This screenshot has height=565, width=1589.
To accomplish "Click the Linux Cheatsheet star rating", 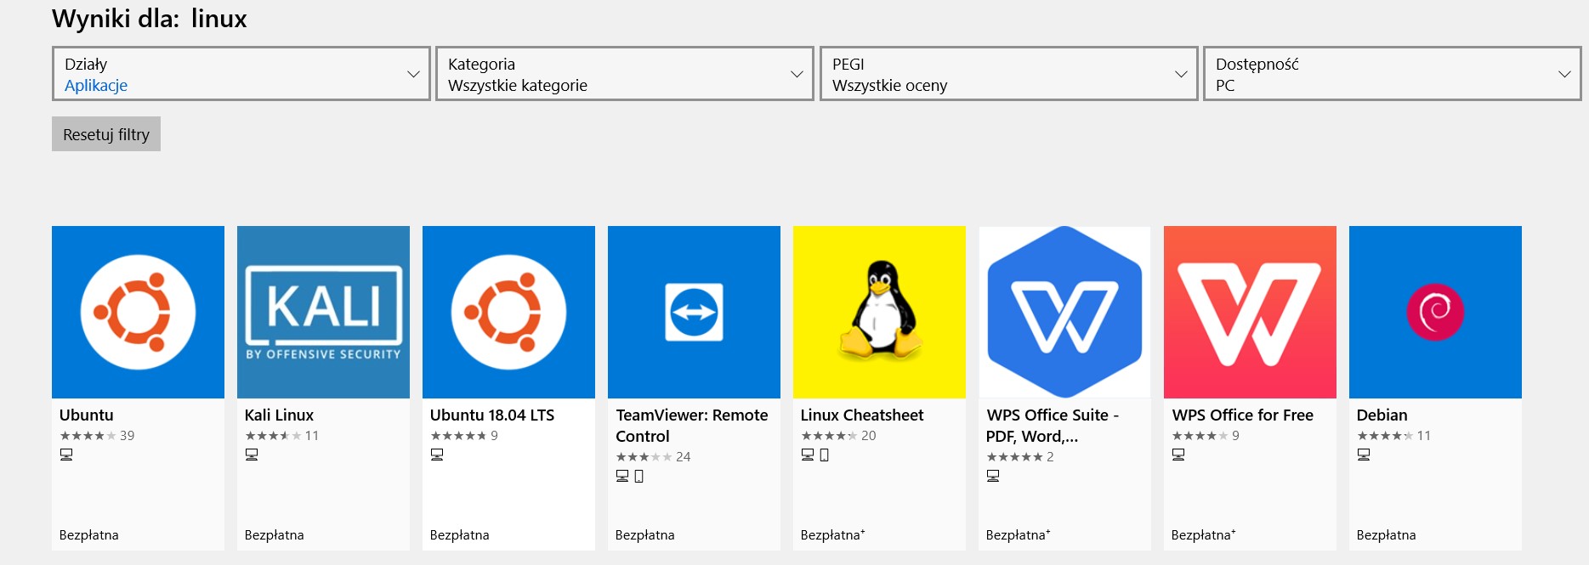I will pyautogui.click(x=829, y=436).
